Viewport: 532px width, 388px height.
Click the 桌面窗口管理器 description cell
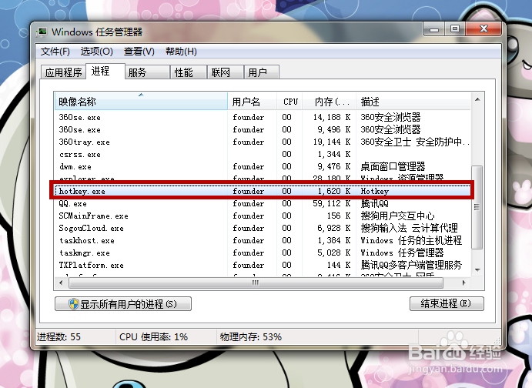tap(393, 166)
